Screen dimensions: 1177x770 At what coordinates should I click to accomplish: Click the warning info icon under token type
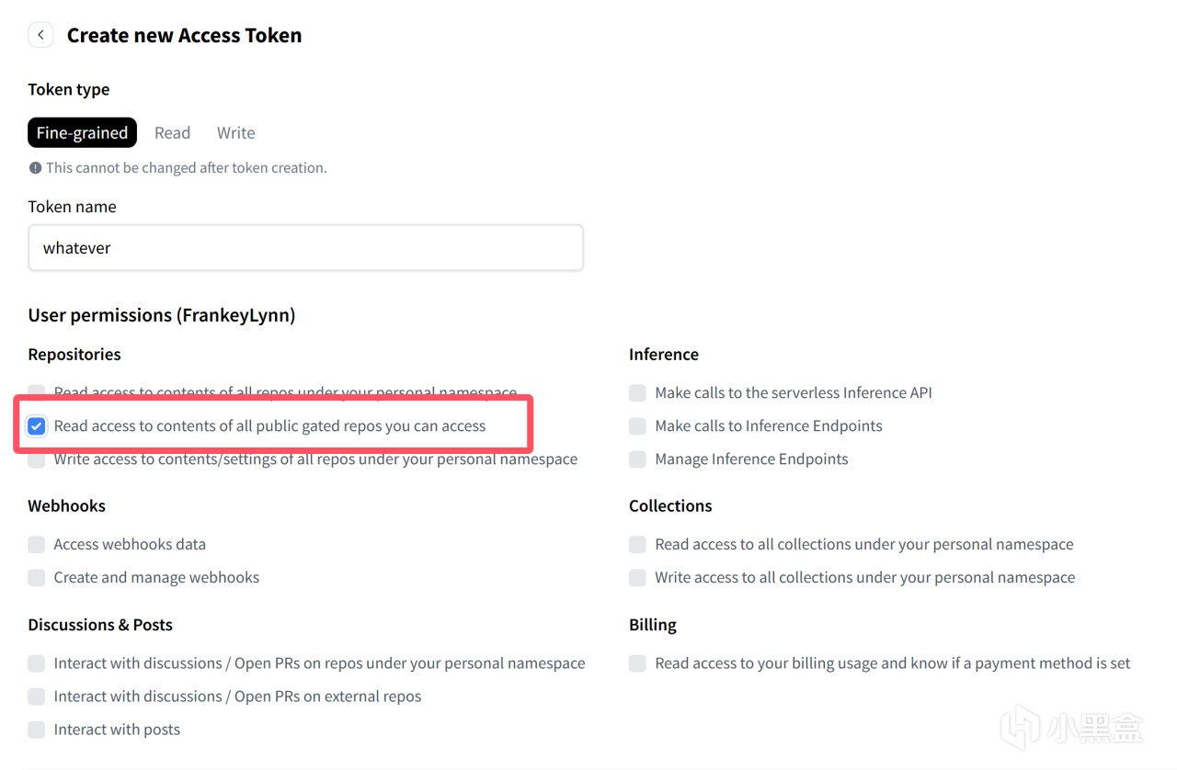[x=35, y=168]
